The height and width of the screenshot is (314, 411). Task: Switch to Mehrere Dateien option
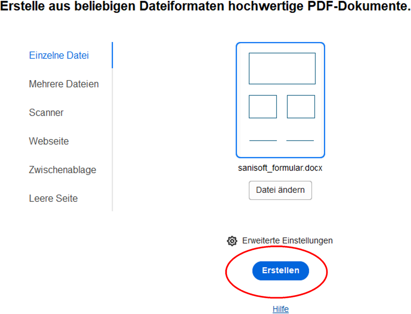[x=64, y=84]
